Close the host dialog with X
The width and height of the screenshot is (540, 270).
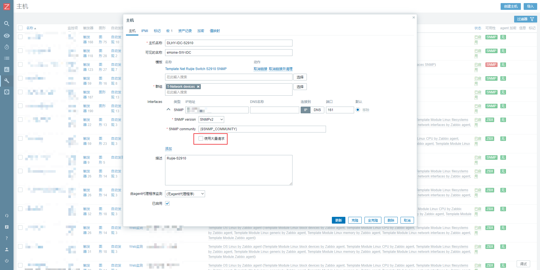[x=414, y=17]
